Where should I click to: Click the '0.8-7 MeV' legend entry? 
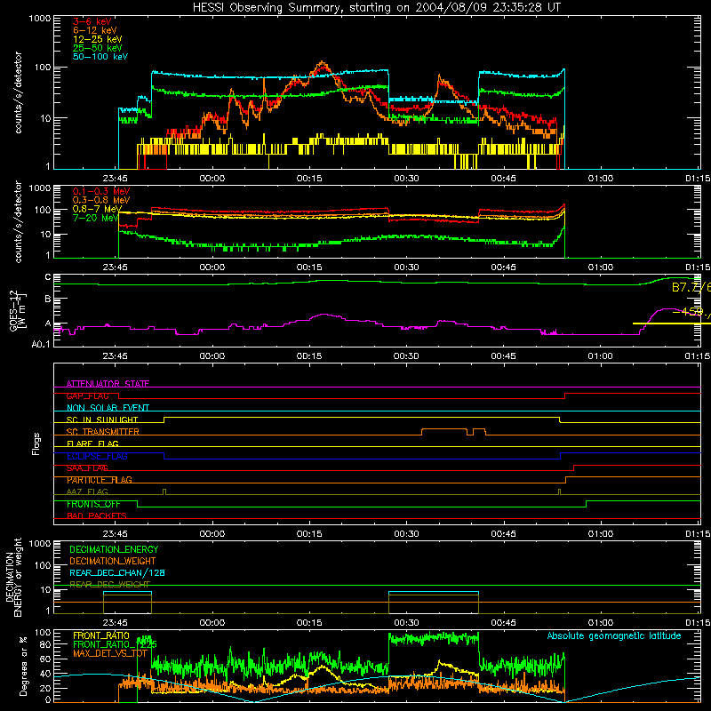point(97,209)
